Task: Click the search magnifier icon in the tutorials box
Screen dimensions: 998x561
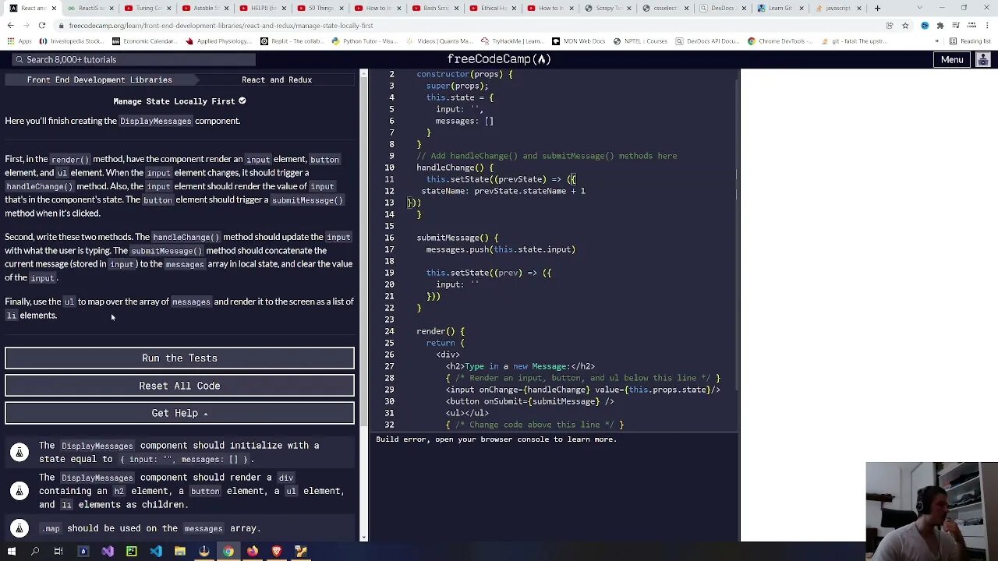Action: coord(19,59)
